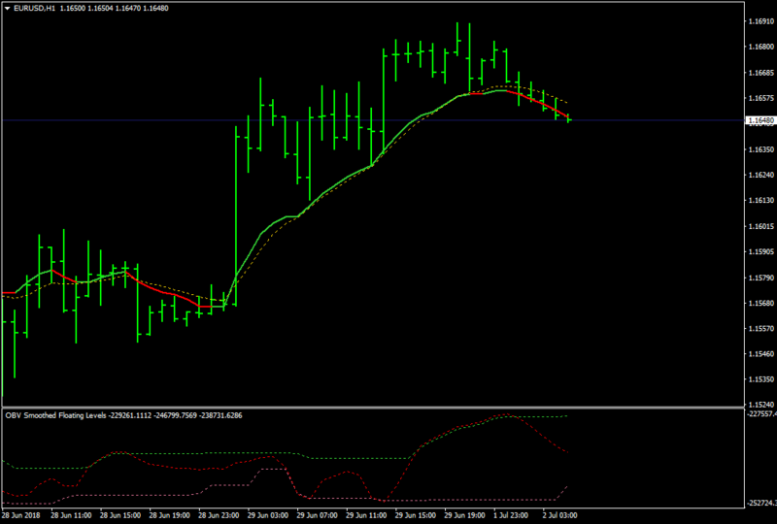Click the 29 Jun 11:00 time label
The width and height of the screenshot is (777, 524).
click(x=366, y=515)
